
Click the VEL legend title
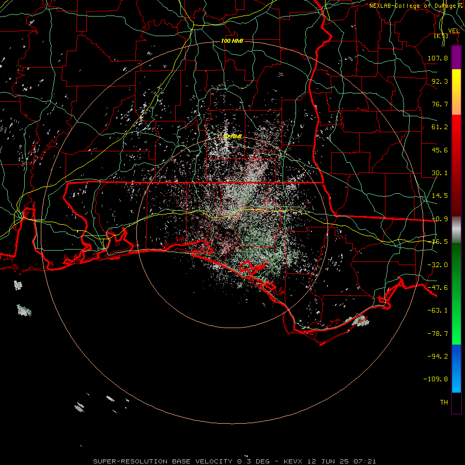pos(454,31)
